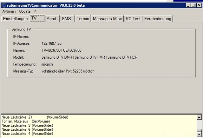Image resolution: width=203 pixels, height=138 pixels.
Task: Switch to the Termin tab
Action: pyautogui.click(x=83, y=19)
